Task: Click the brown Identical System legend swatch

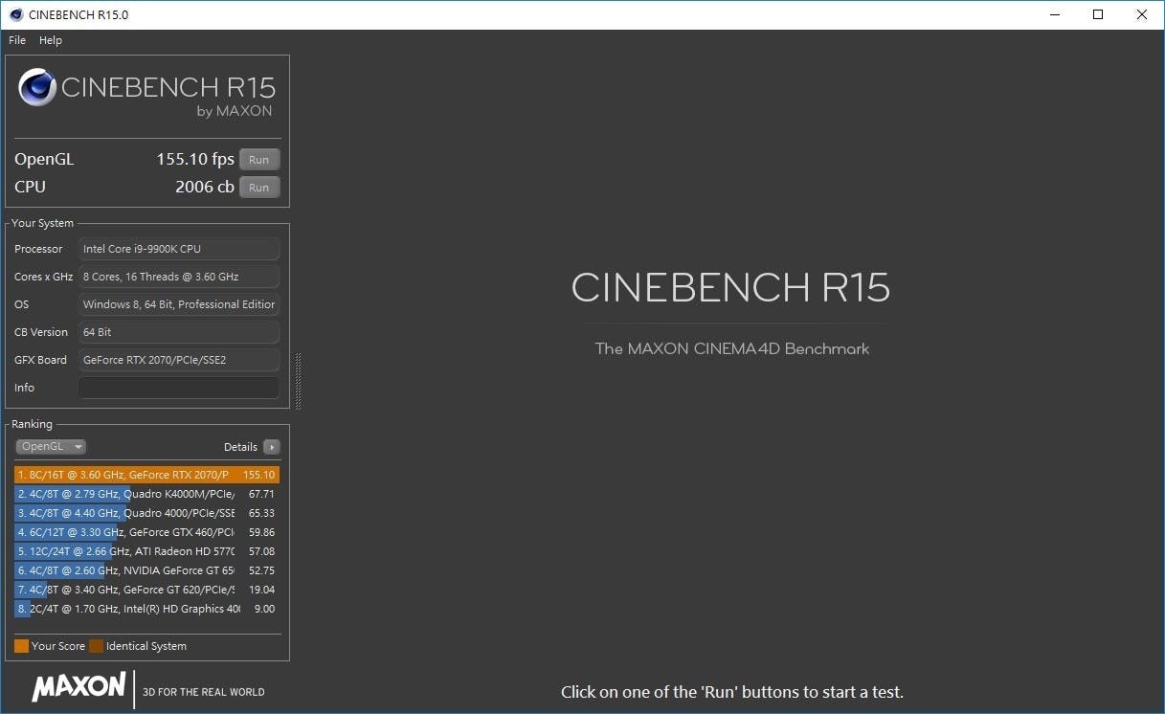Action: 96,646
